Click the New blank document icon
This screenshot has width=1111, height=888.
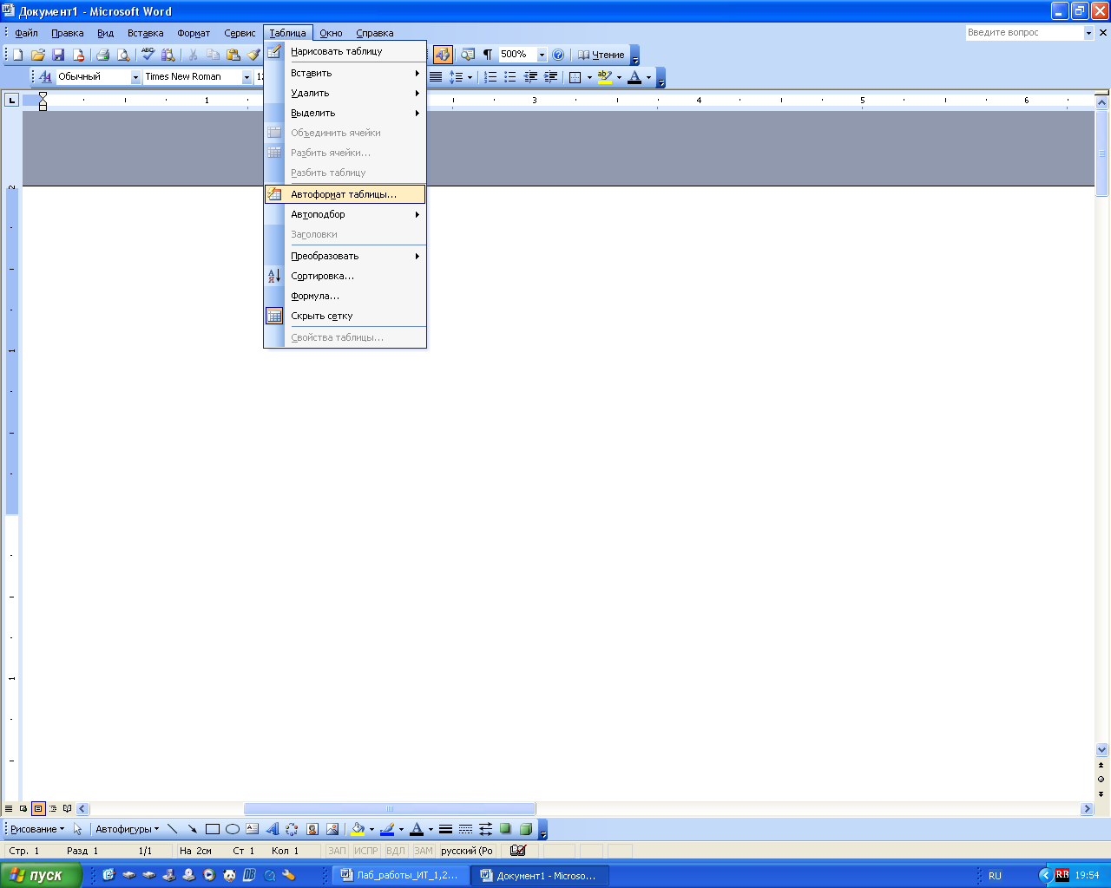(17, 55)
